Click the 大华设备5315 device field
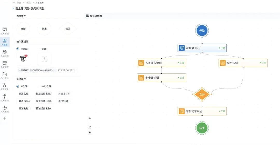The image size is (280, 145). [37, 70]
